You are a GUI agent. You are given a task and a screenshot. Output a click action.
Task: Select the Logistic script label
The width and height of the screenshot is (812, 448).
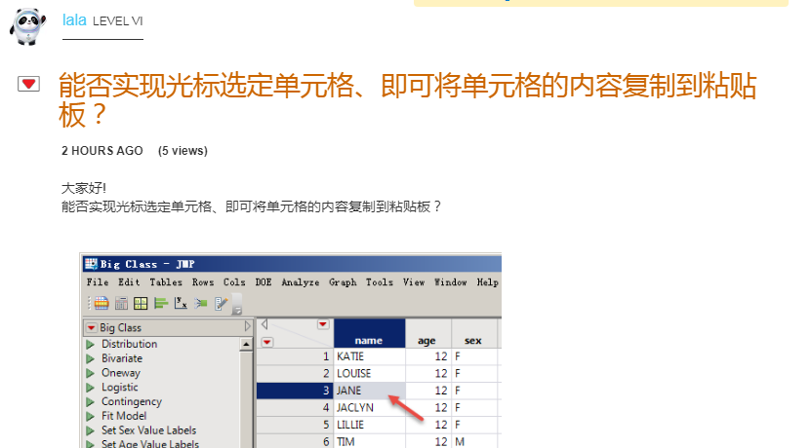pos(120,388)
